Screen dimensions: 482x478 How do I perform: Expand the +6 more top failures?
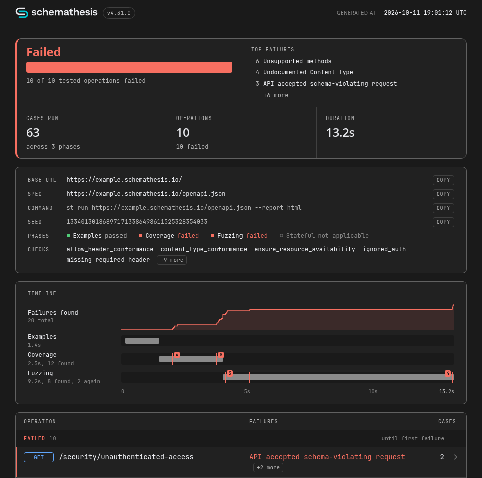point(276,95)
